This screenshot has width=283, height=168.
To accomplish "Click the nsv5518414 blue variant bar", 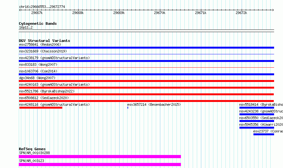I will click(257, 108).
